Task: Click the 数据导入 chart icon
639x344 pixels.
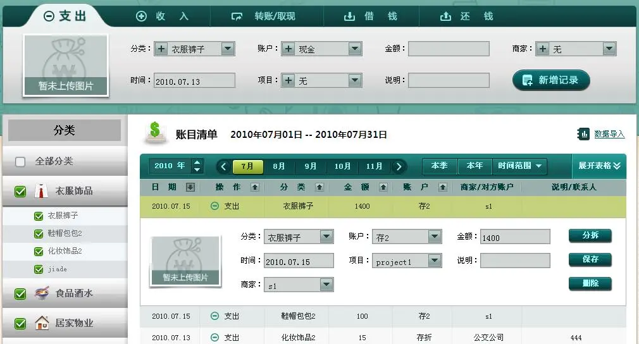Action: pos(583,133)
